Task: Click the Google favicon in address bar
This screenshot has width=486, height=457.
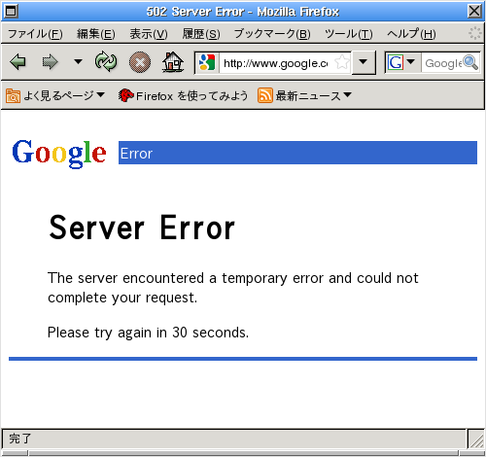Action: (207, 62)
